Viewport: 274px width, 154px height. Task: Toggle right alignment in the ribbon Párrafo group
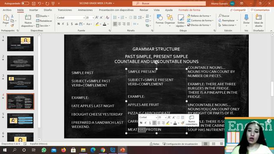[x=124, y=24]
